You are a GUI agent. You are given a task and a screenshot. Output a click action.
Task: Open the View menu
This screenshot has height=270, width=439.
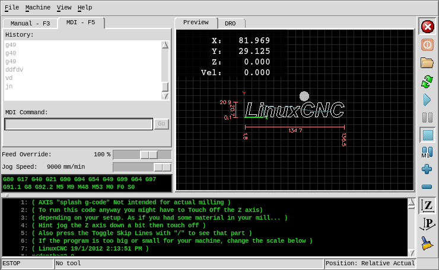[64, 8]
